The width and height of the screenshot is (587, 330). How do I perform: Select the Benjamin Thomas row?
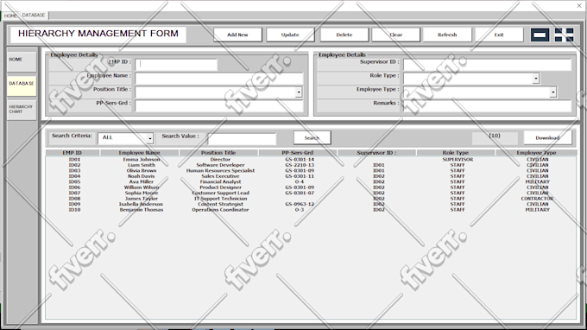coord(311,210)
